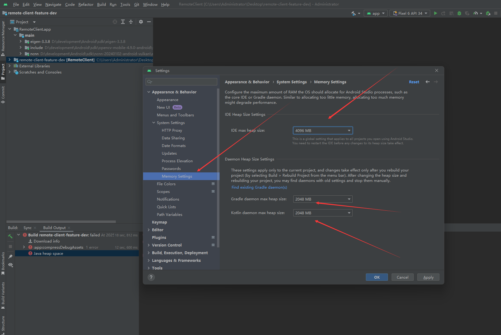Open the Resource Manager side tab
Image resolution: width=501 pixels, height=335 pixels.
pyautogui.click(x=3, y=38)
